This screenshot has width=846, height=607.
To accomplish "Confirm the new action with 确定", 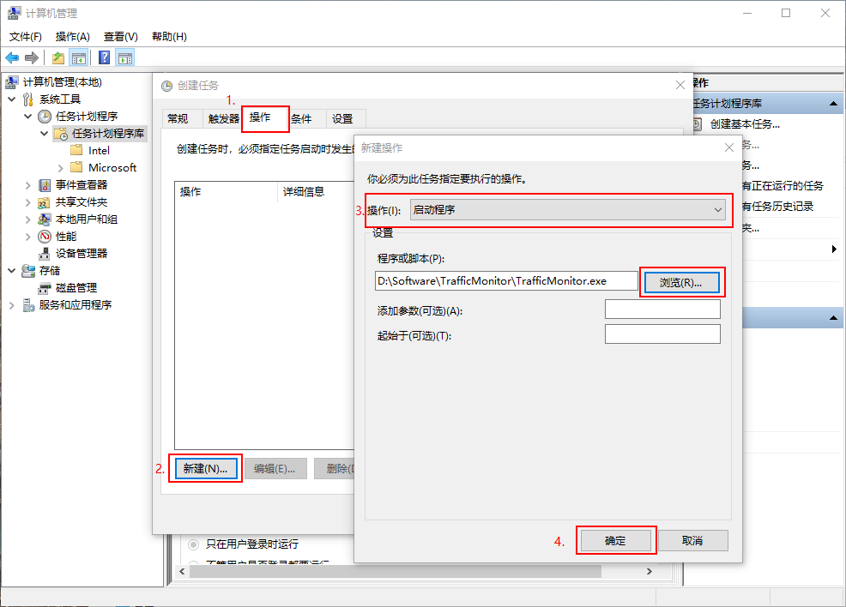I will tap(615, 541).
